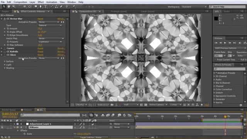Open the Active Camera view dropdown
247x139 pixels.
[x=158, y=105]
